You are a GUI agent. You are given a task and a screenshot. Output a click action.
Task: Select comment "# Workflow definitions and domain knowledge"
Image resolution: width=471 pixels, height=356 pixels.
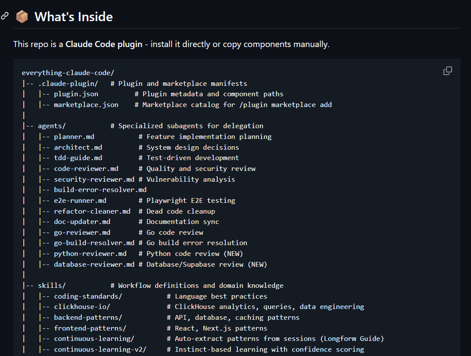point(197,286)
